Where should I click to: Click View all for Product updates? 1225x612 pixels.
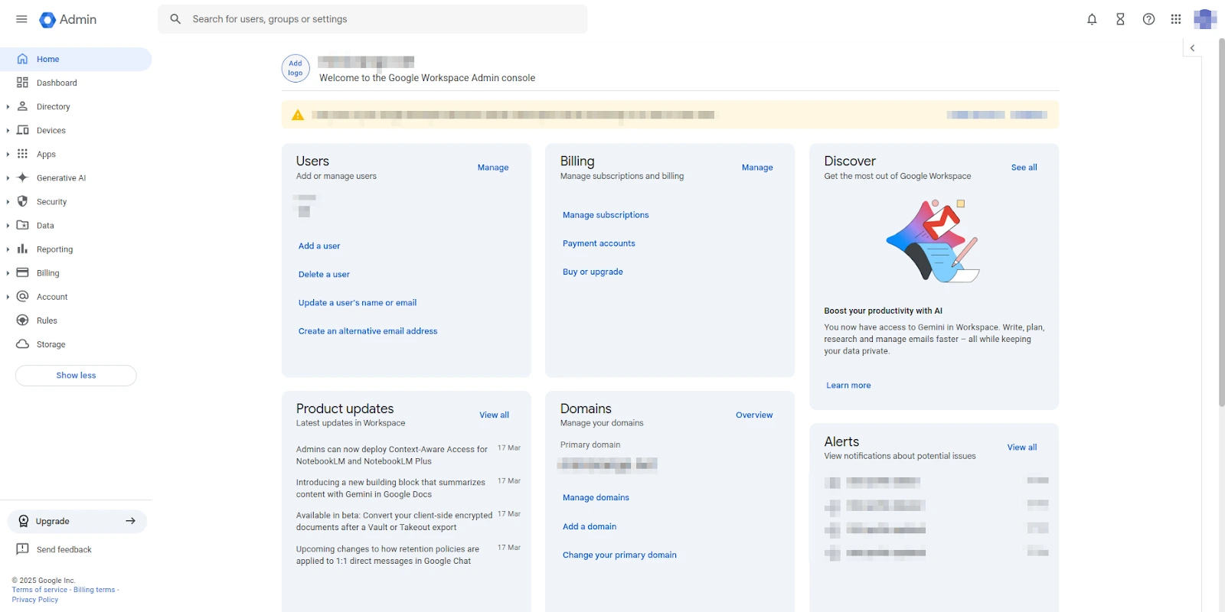click(494, 415)
